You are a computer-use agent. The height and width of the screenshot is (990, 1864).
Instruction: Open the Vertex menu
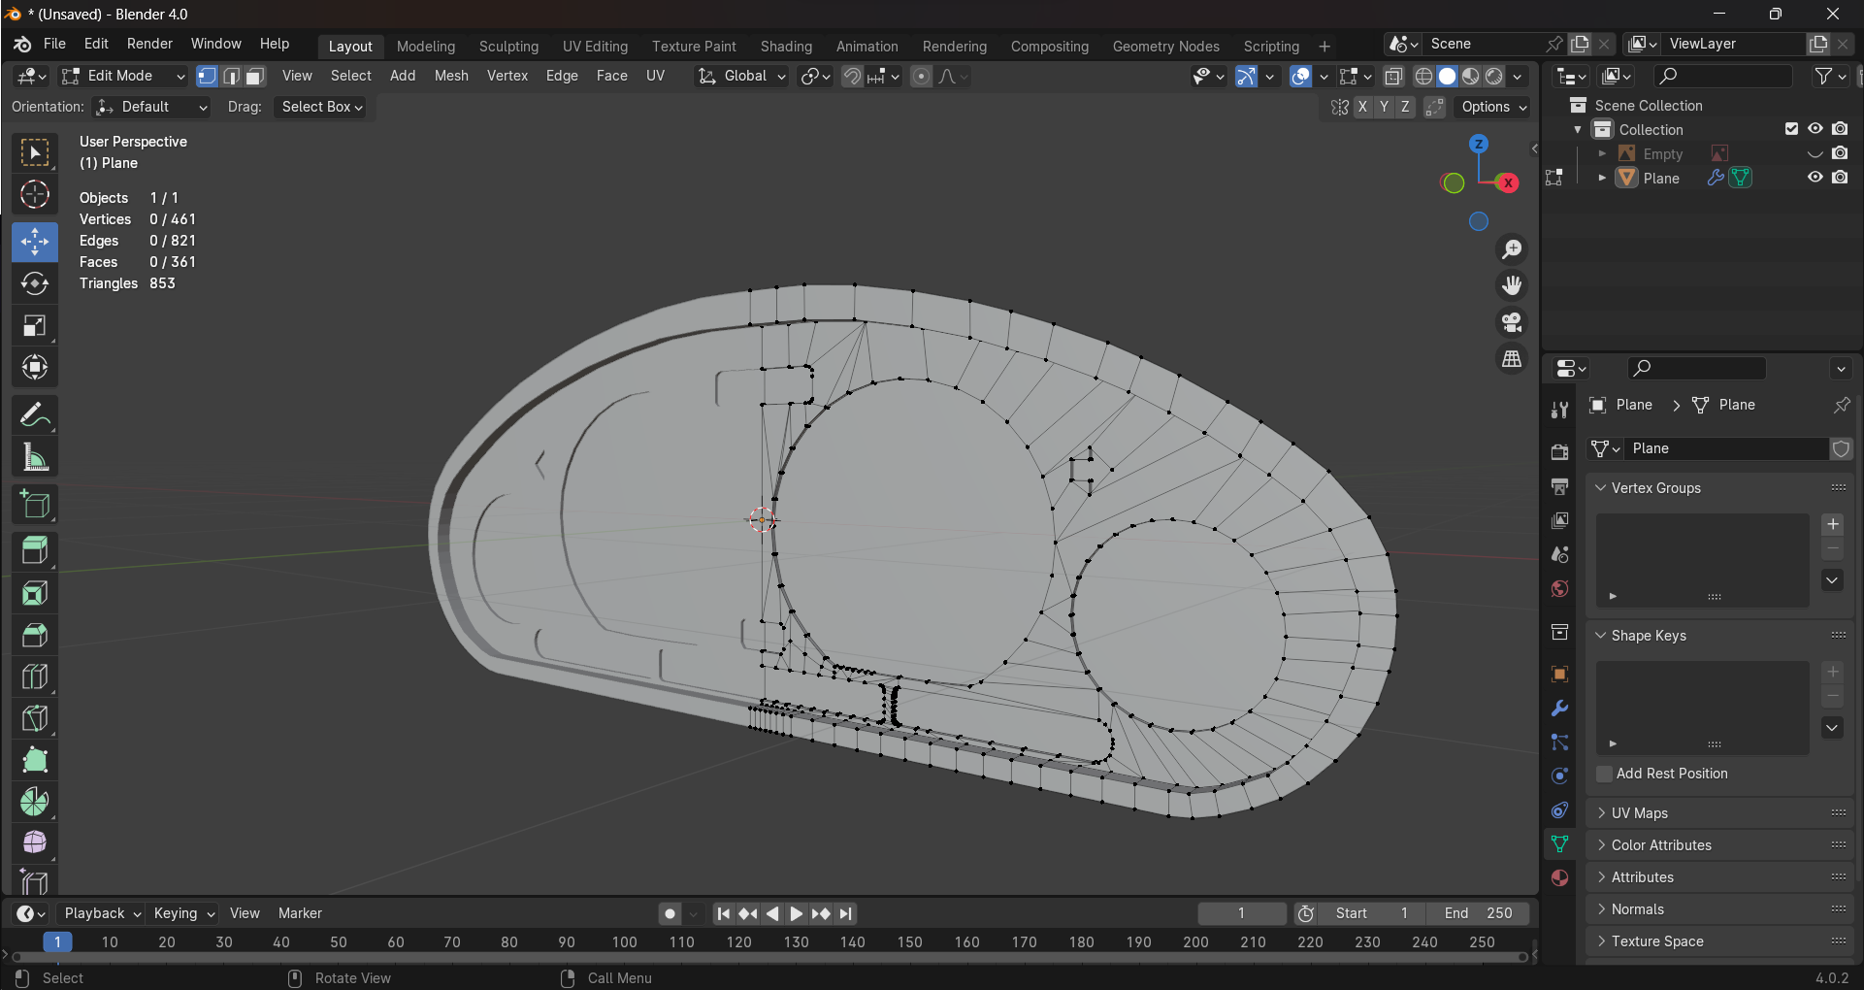tap(507, 76)
